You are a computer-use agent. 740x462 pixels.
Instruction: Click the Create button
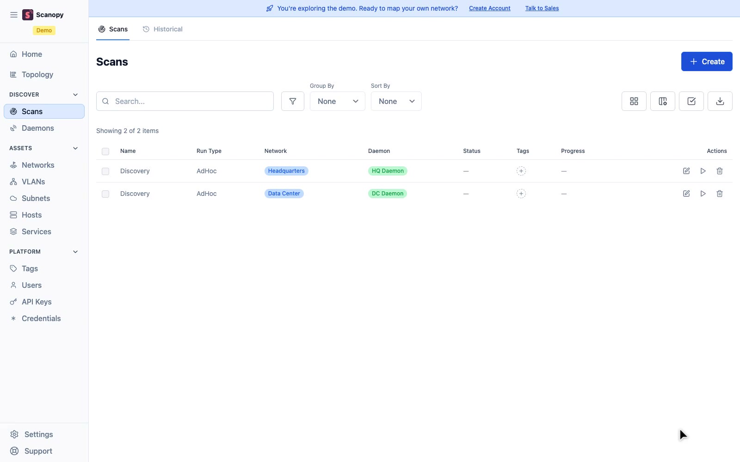coord(707,61)
